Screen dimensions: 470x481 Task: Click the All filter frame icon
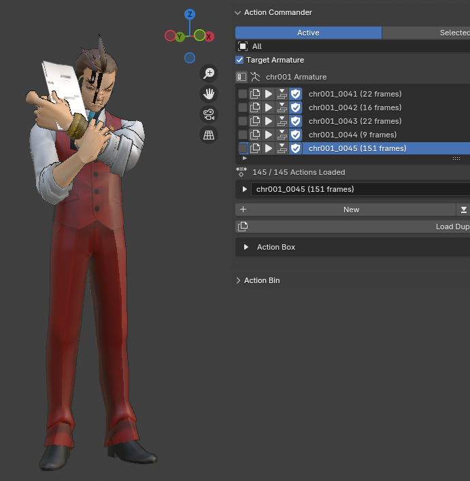pos(243,46)
